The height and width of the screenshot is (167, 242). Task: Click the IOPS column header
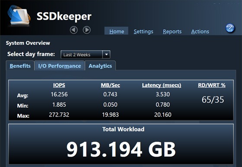[59, 85]
